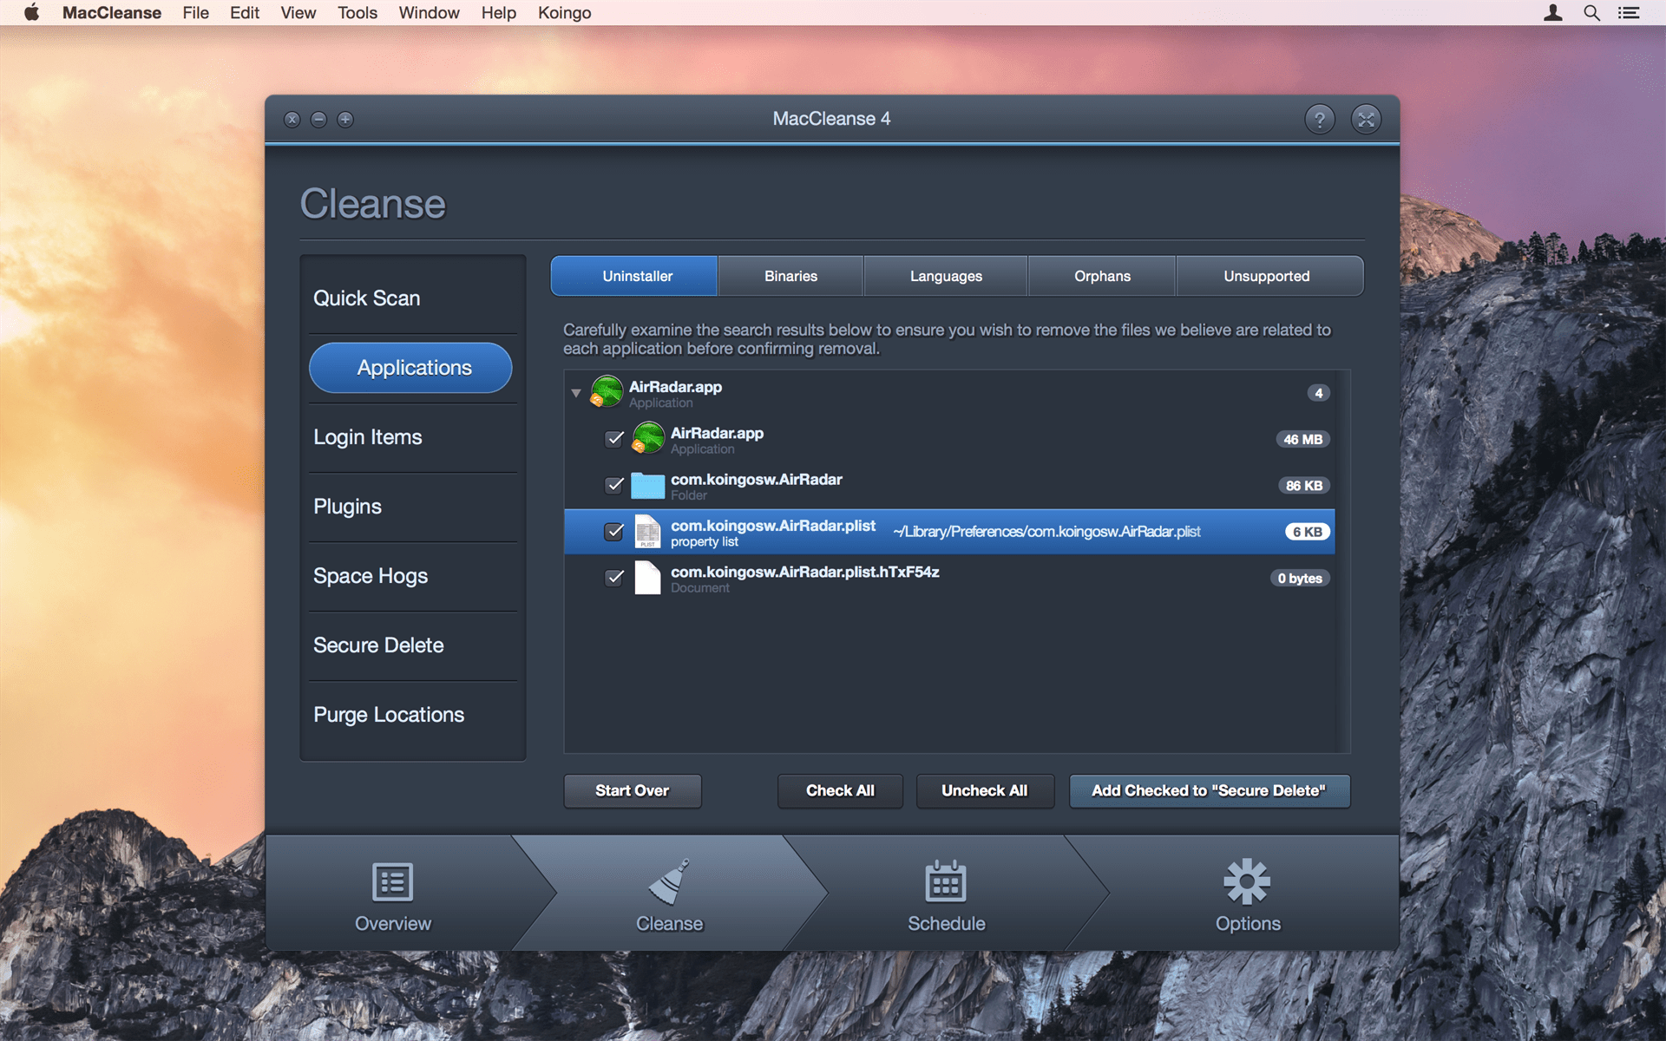Open the File menu
Screen dimensions: 1666x1041
pos(195,12)
